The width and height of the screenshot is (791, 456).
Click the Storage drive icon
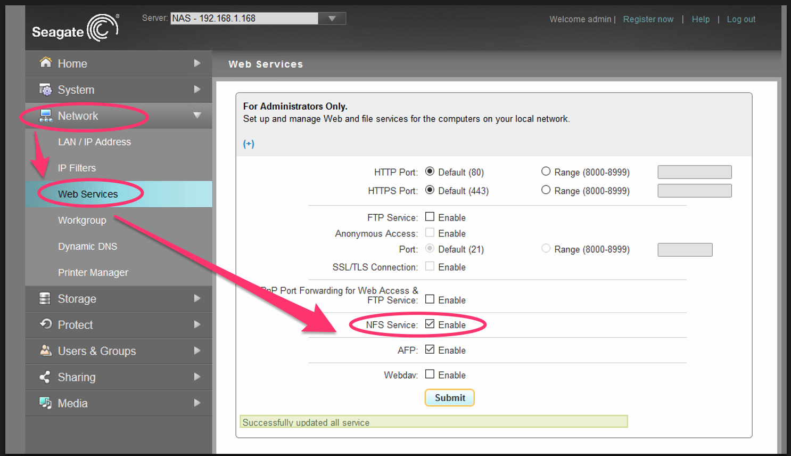coord(45,298)
